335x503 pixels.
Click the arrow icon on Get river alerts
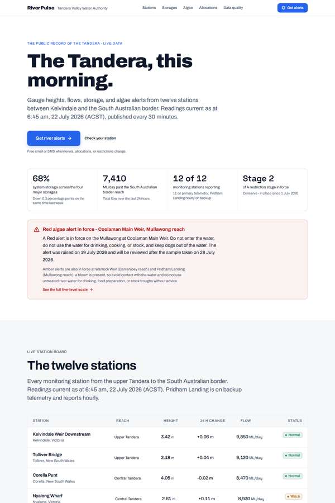coord(70,138)
